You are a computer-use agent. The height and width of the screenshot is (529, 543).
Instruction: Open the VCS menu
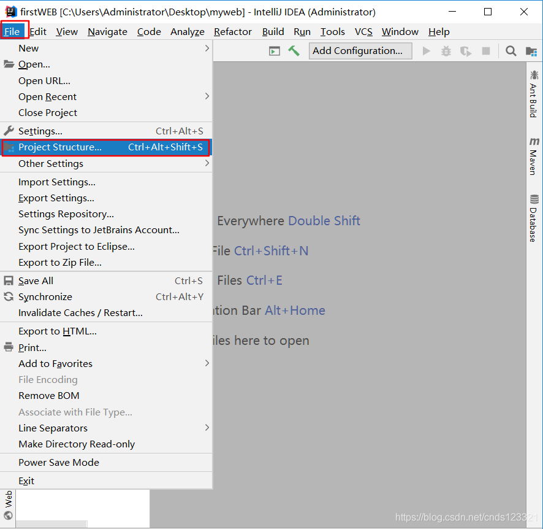(363, 31)
